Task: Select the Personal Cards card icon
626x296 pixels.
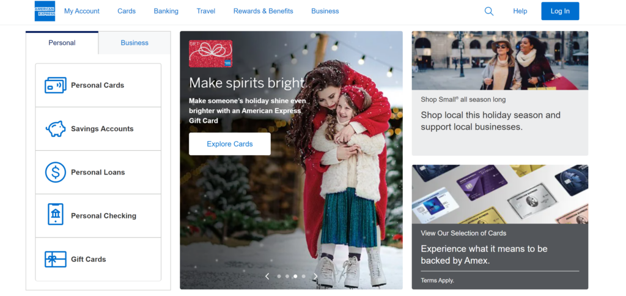Action: pyautogui.click(x=56, y=85)
